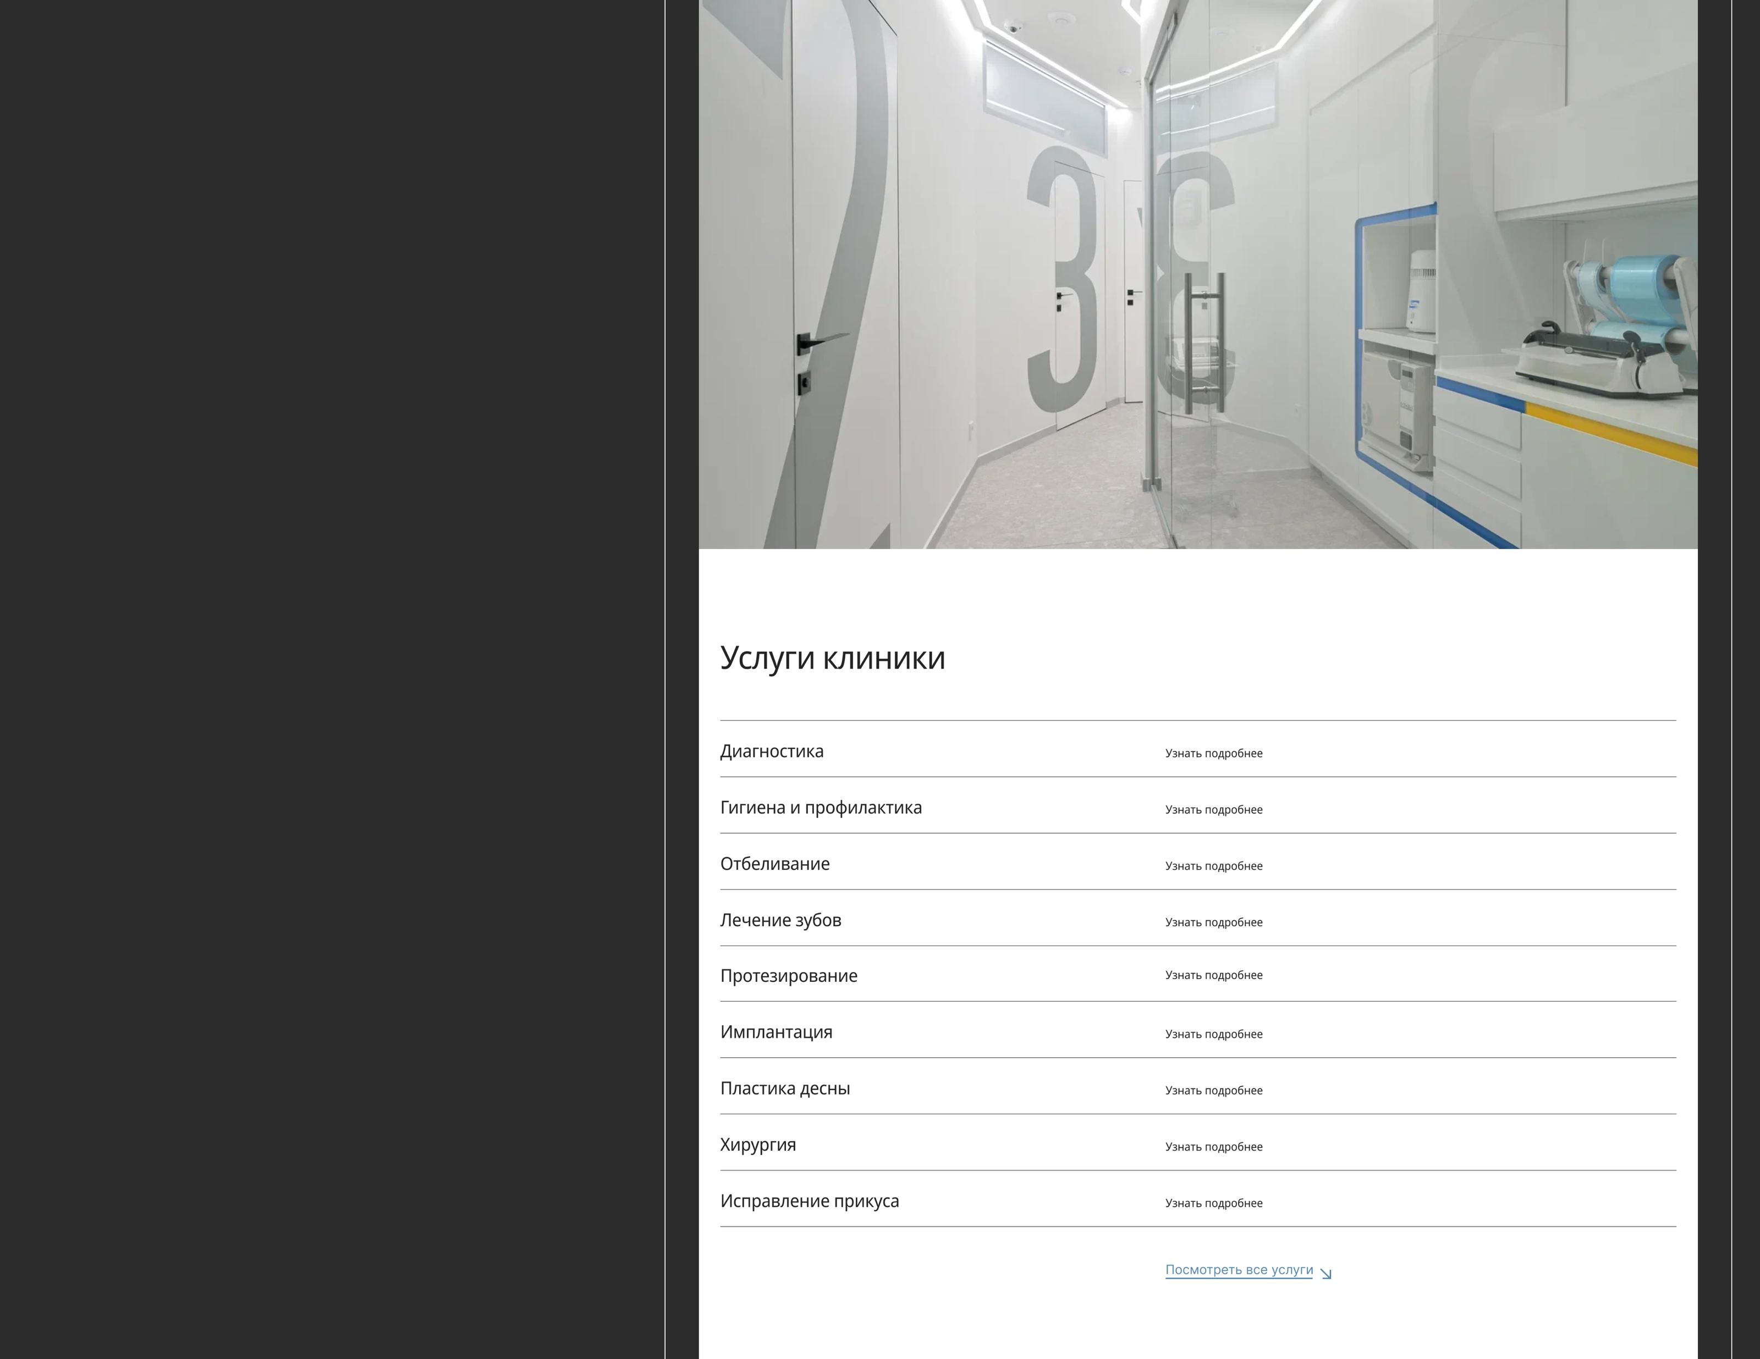Open the Посмотреть все услуги link
This screenshot has width=1760, height=1359.
(1239, 1269)
